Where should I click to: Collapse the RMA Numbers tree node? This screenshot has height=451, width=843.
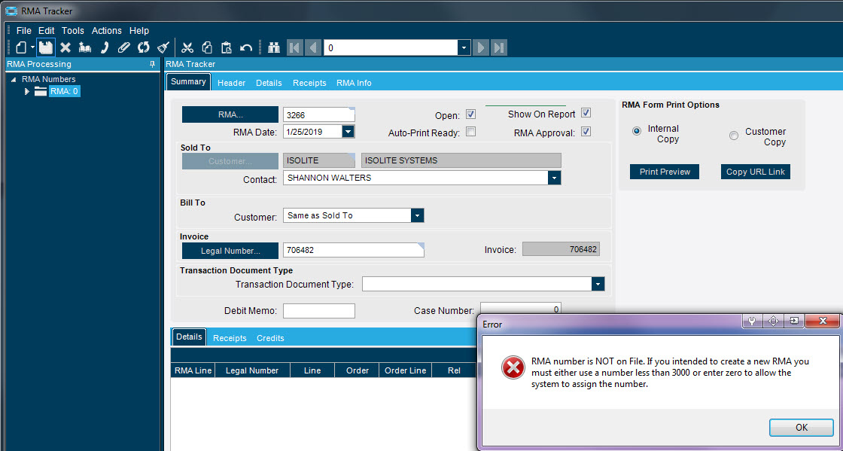14,80
